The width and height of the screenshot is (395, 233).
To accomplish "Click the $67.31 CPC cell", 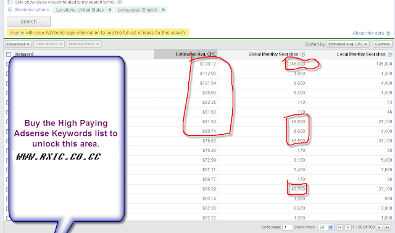I will (x=209, y=170).
